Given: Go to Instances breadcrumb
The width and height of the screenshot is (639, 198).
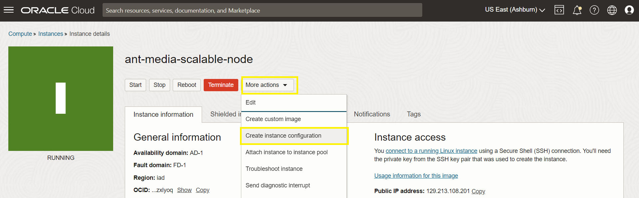Looking at the screenshot, I should 51,34.
